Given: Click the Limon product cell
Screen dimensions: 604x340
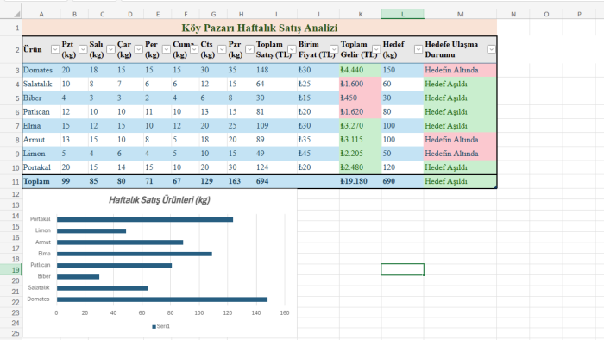Looking at the screenshot, I should click(x=41, y=154).
